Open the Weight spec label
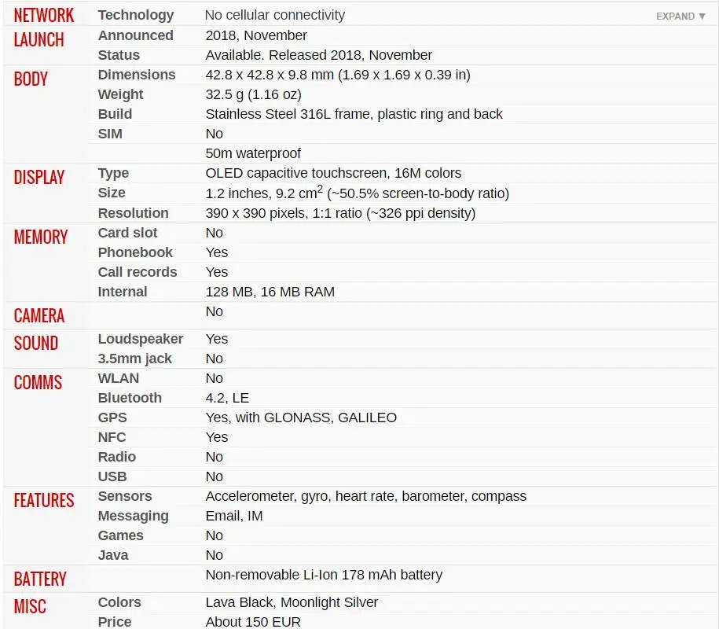Image resolution: width=719 pixels, height=629 pixels. [x=120, y=94]
